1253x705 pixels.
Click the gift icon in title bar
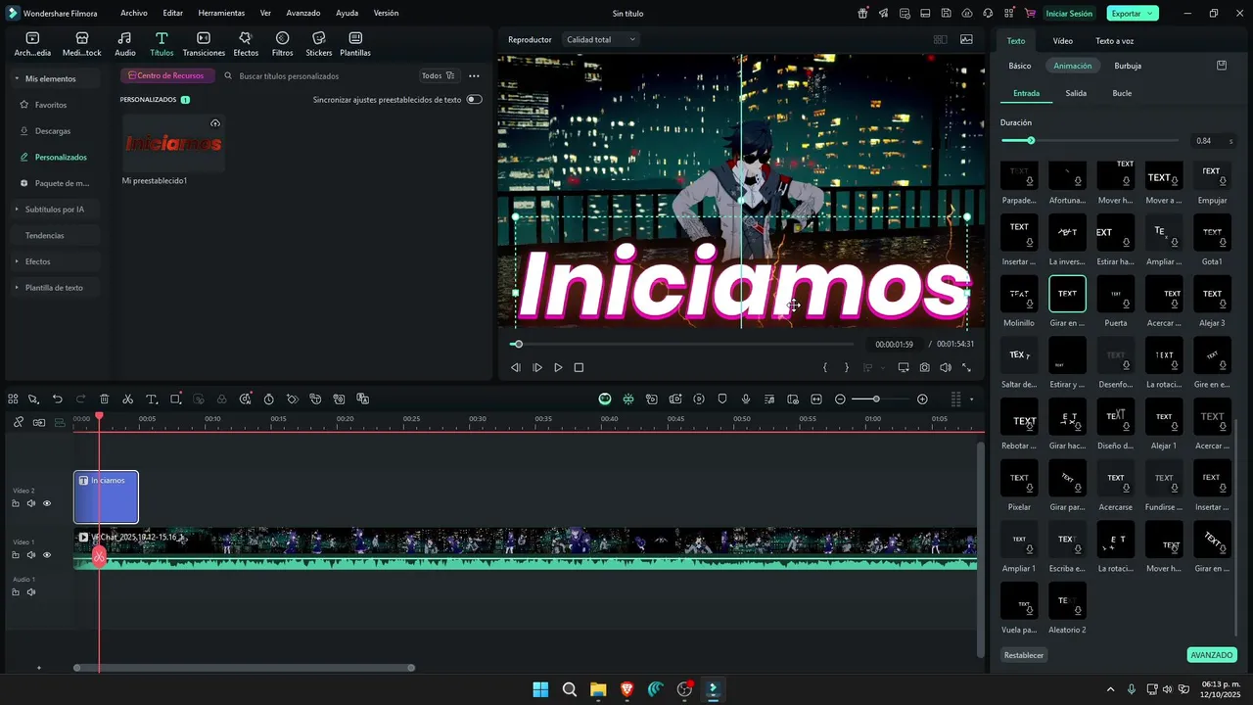pyautogui.click(x=862, y=14)
